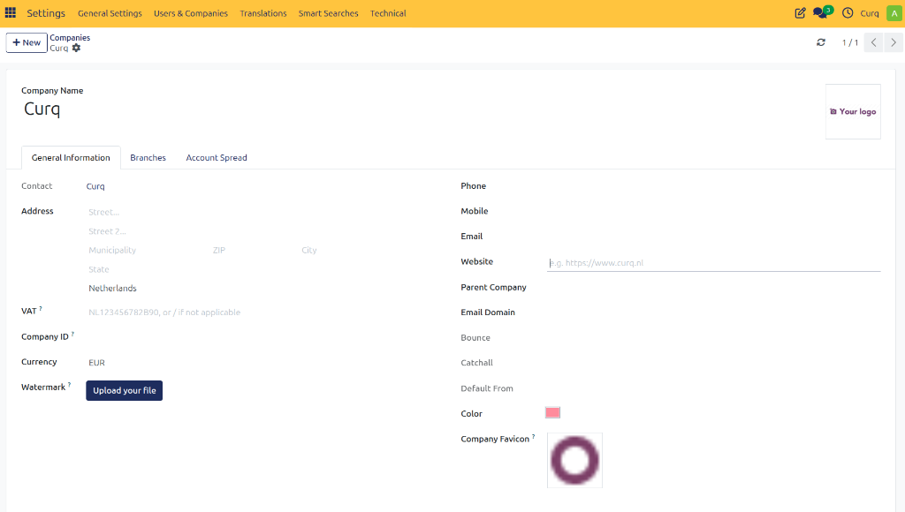Viewport: 905px width, 512px height.
Task: Open the Companies breadcrumb link
Action: click(70, 37)
